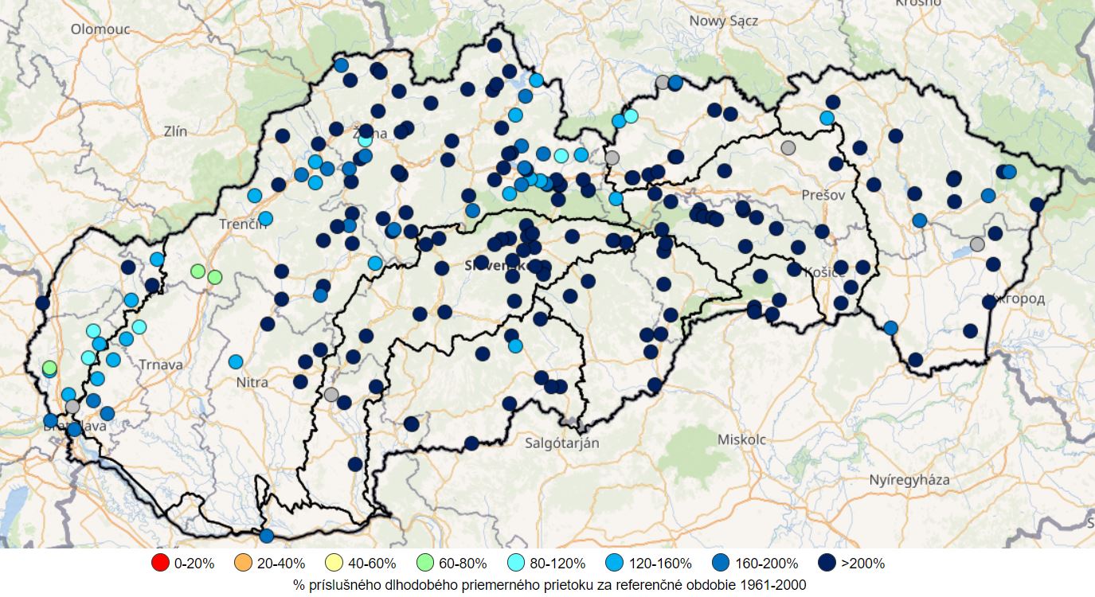Click the gray marker at Bratislava
Image resolution: width=1095 pixels, height=597 pixels.
pos(72,407)
